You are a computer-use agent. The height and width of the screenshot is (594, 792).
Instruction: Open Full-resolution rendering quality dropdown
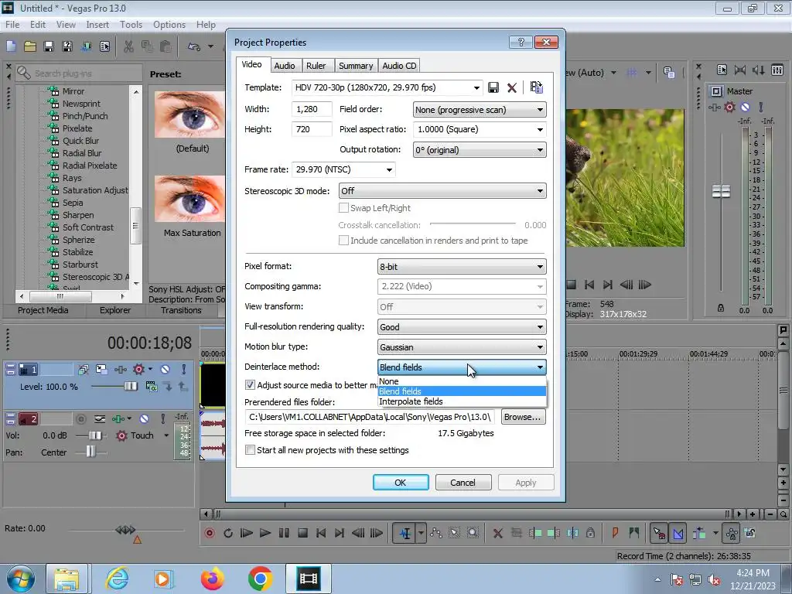click(462, 327)
